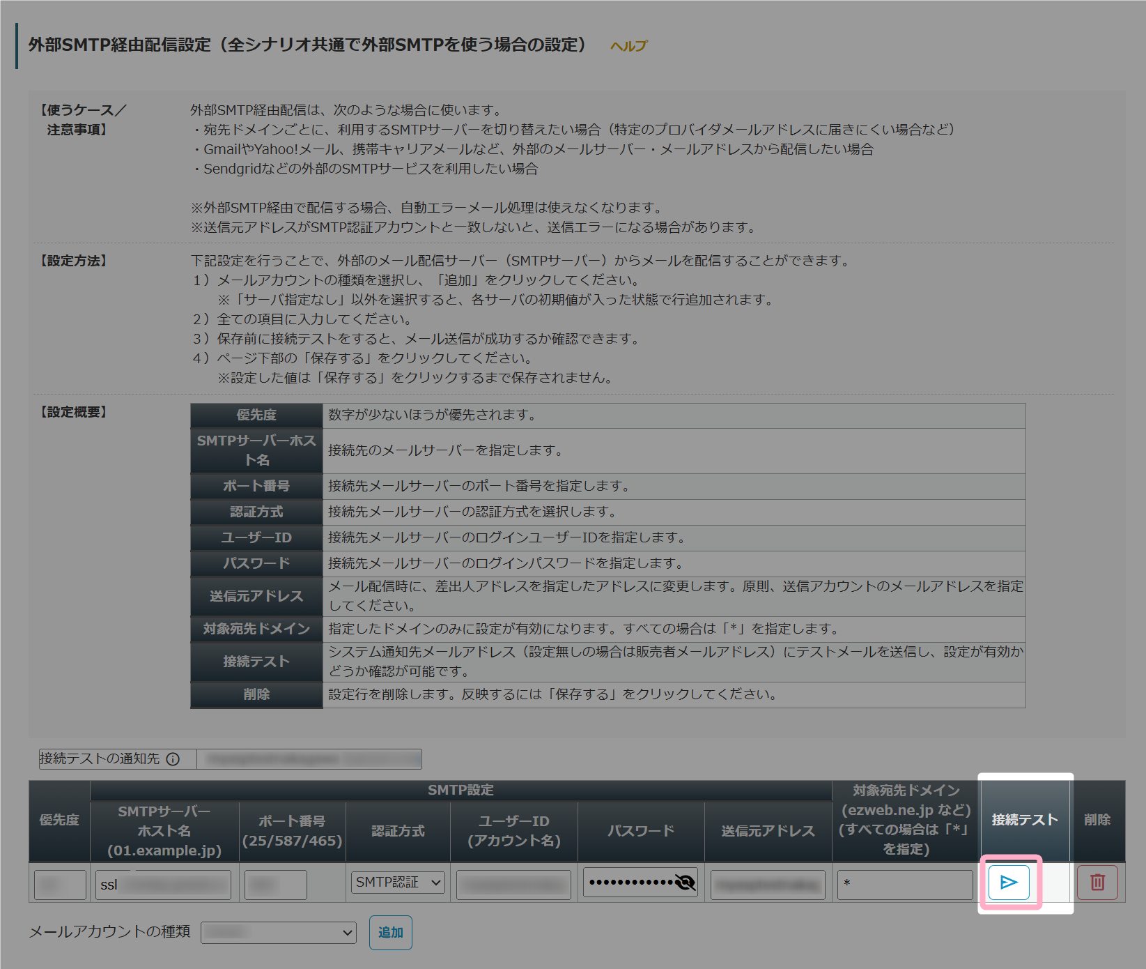Click the info icon beside 接続テストの通知先

coord(173,759)
